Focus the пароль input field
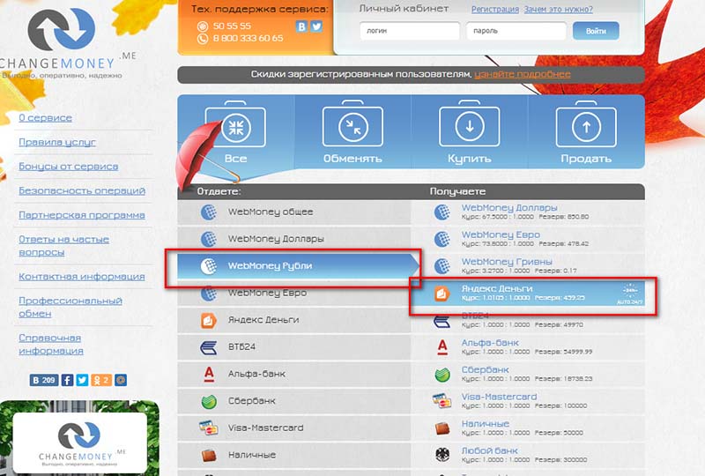This screenshot has width=705, height=476. pyautogui.click(x=516, y=31)
